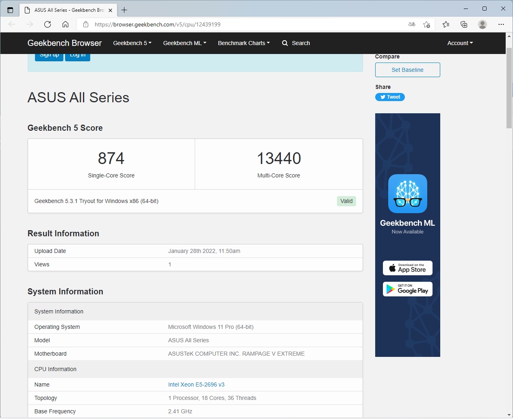Expand the Geekbench 5 dropdown menu
Screen dimensions: 513x419
tap(132, 43)
